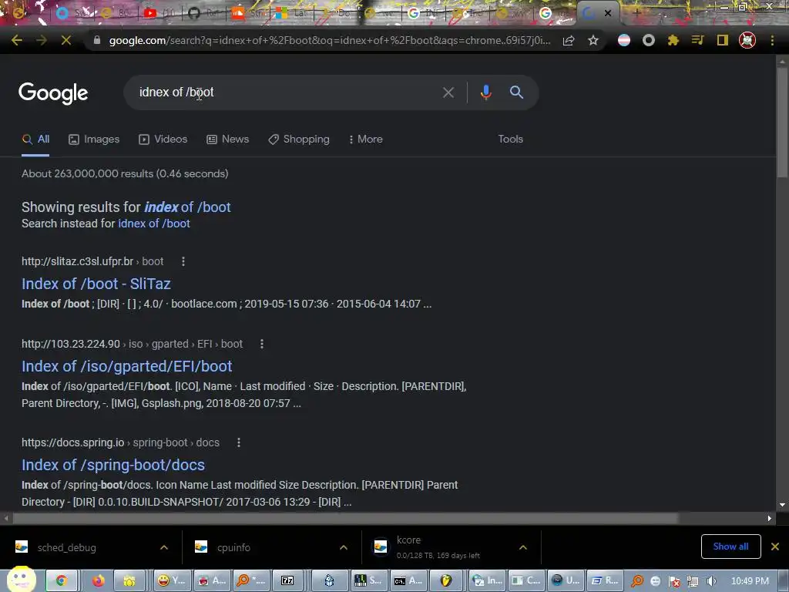Screen dimensions: 789x592
Task: Click the lock icon in address bar
Action: click(x=97, y=40)
